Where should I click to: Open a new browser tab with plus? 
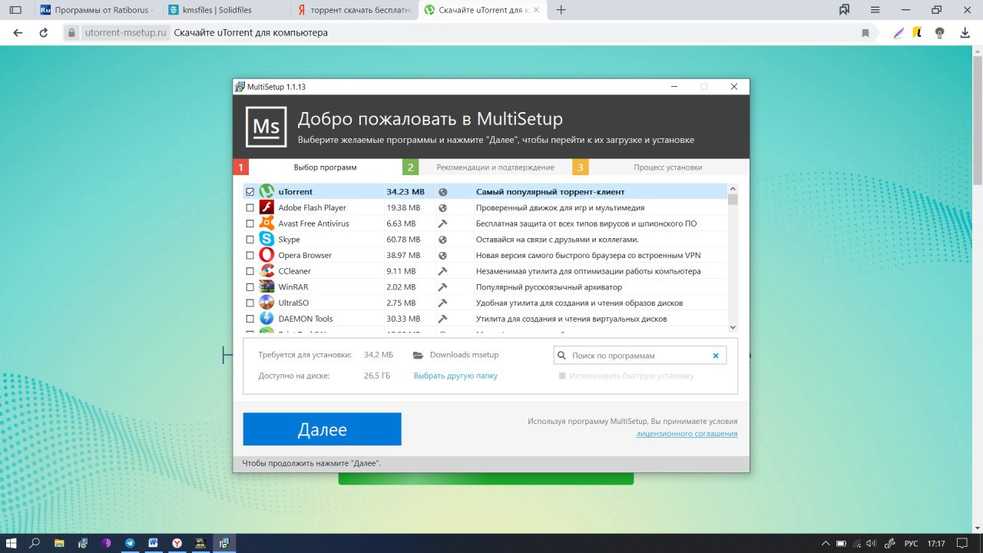[561, 10]
